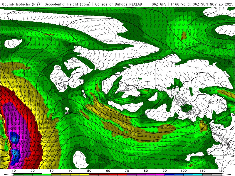Click the '80' value on the color scale
Screen dimensions: 235x176
coord(146,171)
